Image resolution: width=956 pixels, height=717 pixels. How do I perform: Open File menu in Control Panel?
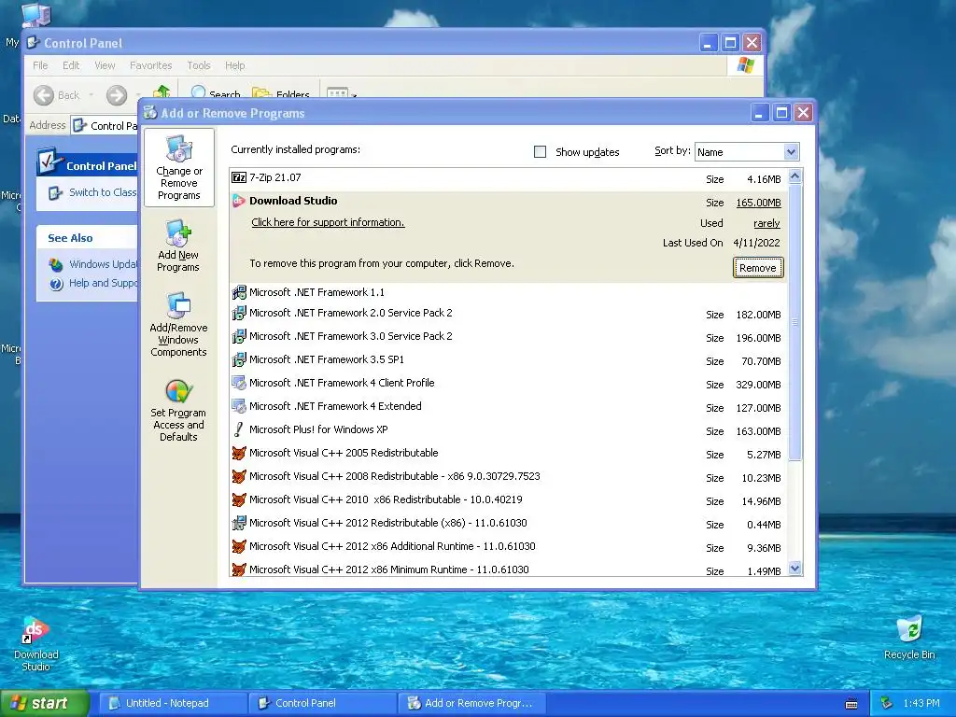tap(40, 65)
